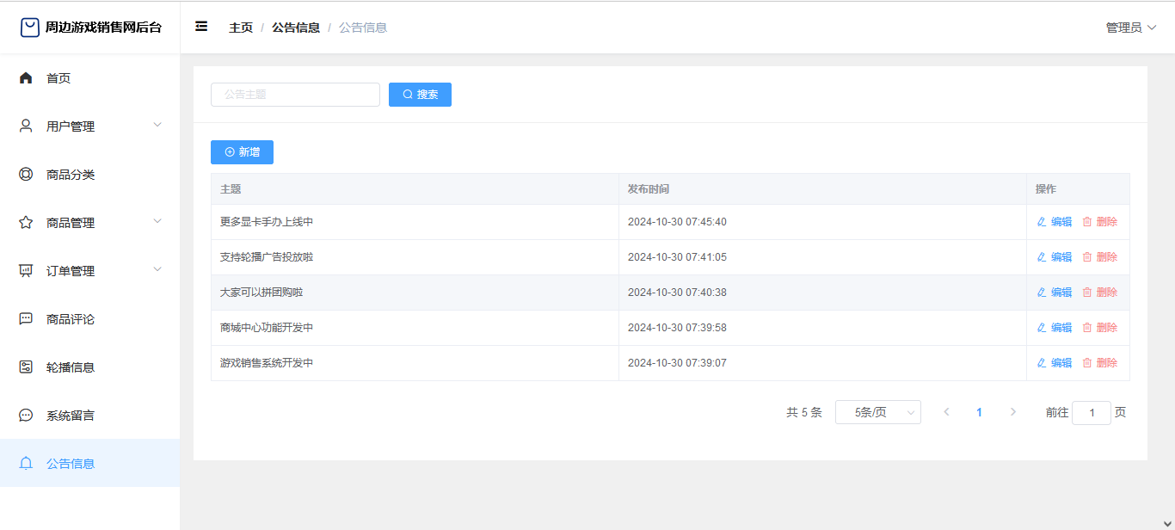The width and height of the screenshot is (1175, 530).
Task: Expand the 商品管理 submenu chevron
Action: tap(157, 222)
